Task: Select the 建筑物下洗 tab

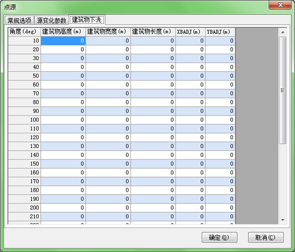Action: (86, 20)
